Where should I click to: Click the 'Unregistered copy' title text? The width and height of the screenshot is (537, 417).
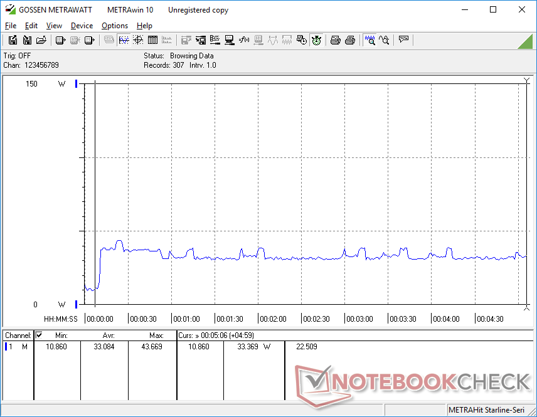198,10
